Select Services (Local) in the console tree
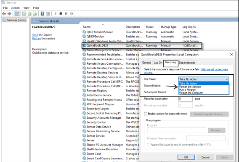Screen dimensions: 239x162 point(15,20)
